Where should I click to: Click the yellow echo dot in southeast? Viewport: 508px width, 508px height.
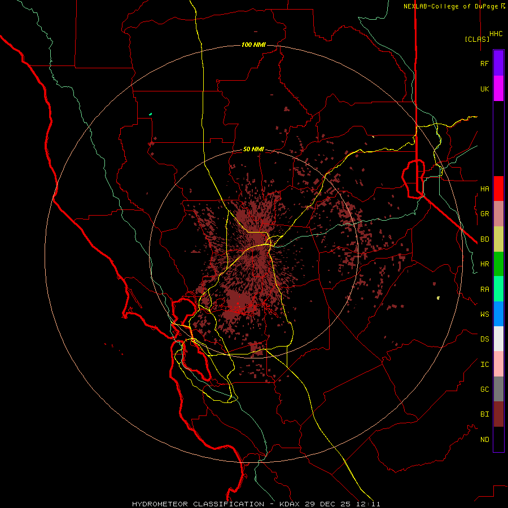tap(438, 297)
